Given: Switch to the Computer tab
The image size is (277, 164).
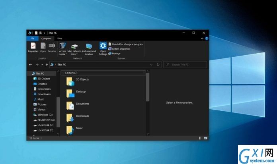Looking at the screenshot, I should coord(46,39).
